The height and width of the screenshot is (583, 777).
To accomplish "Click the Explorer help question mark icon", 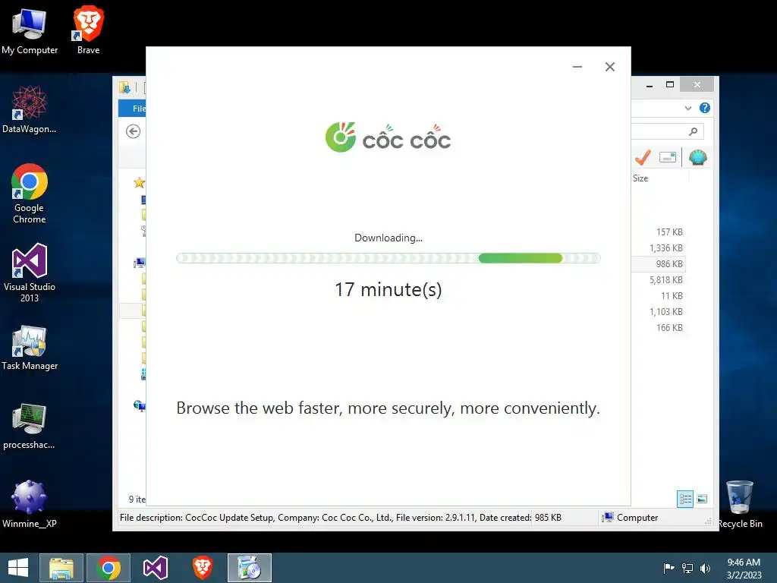I will pyautogui.click(x=705, y=108).
